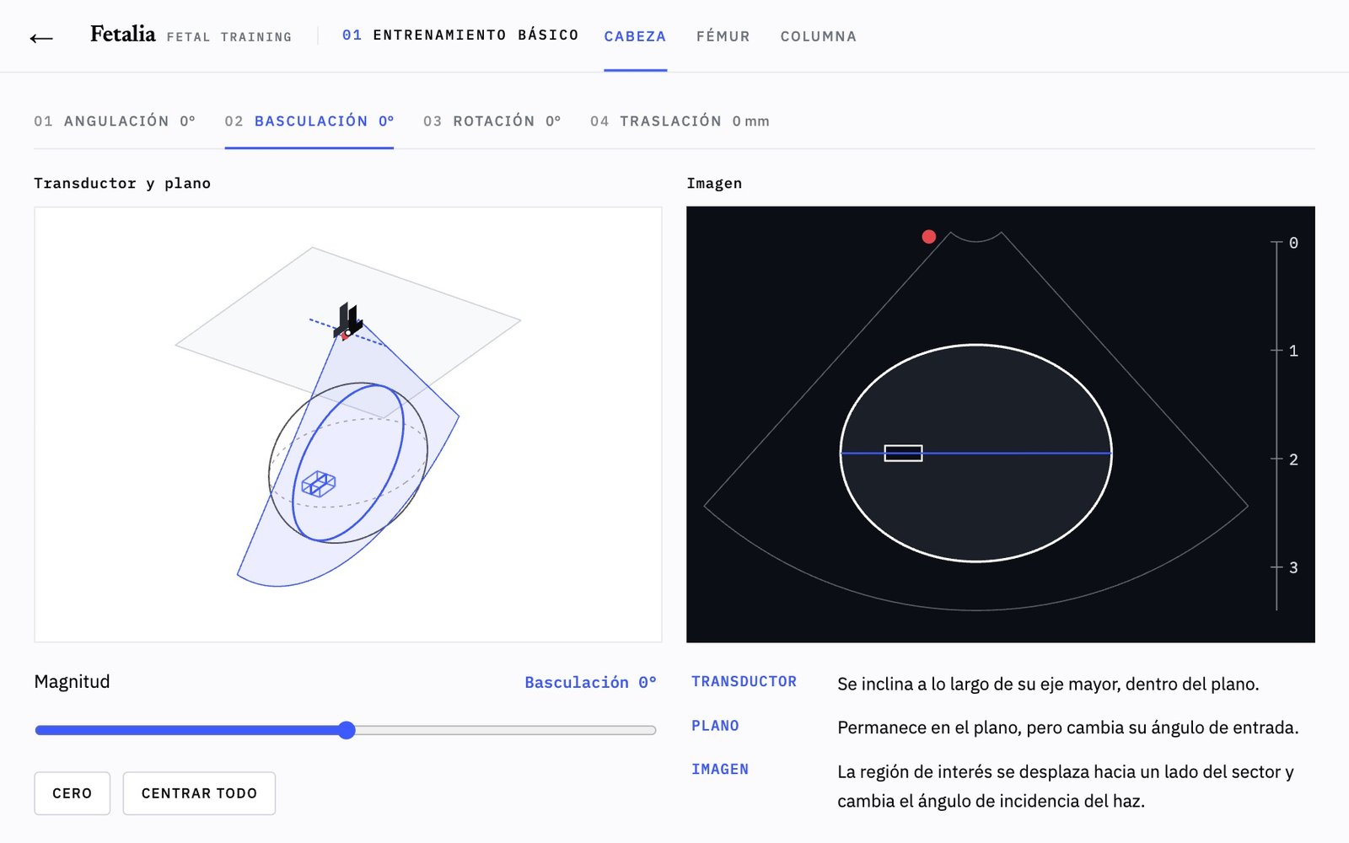The height and width of the screenshot is (843, 1349).
Task: Click the transducer probe icon in 3D view
Action: (348, 320)
